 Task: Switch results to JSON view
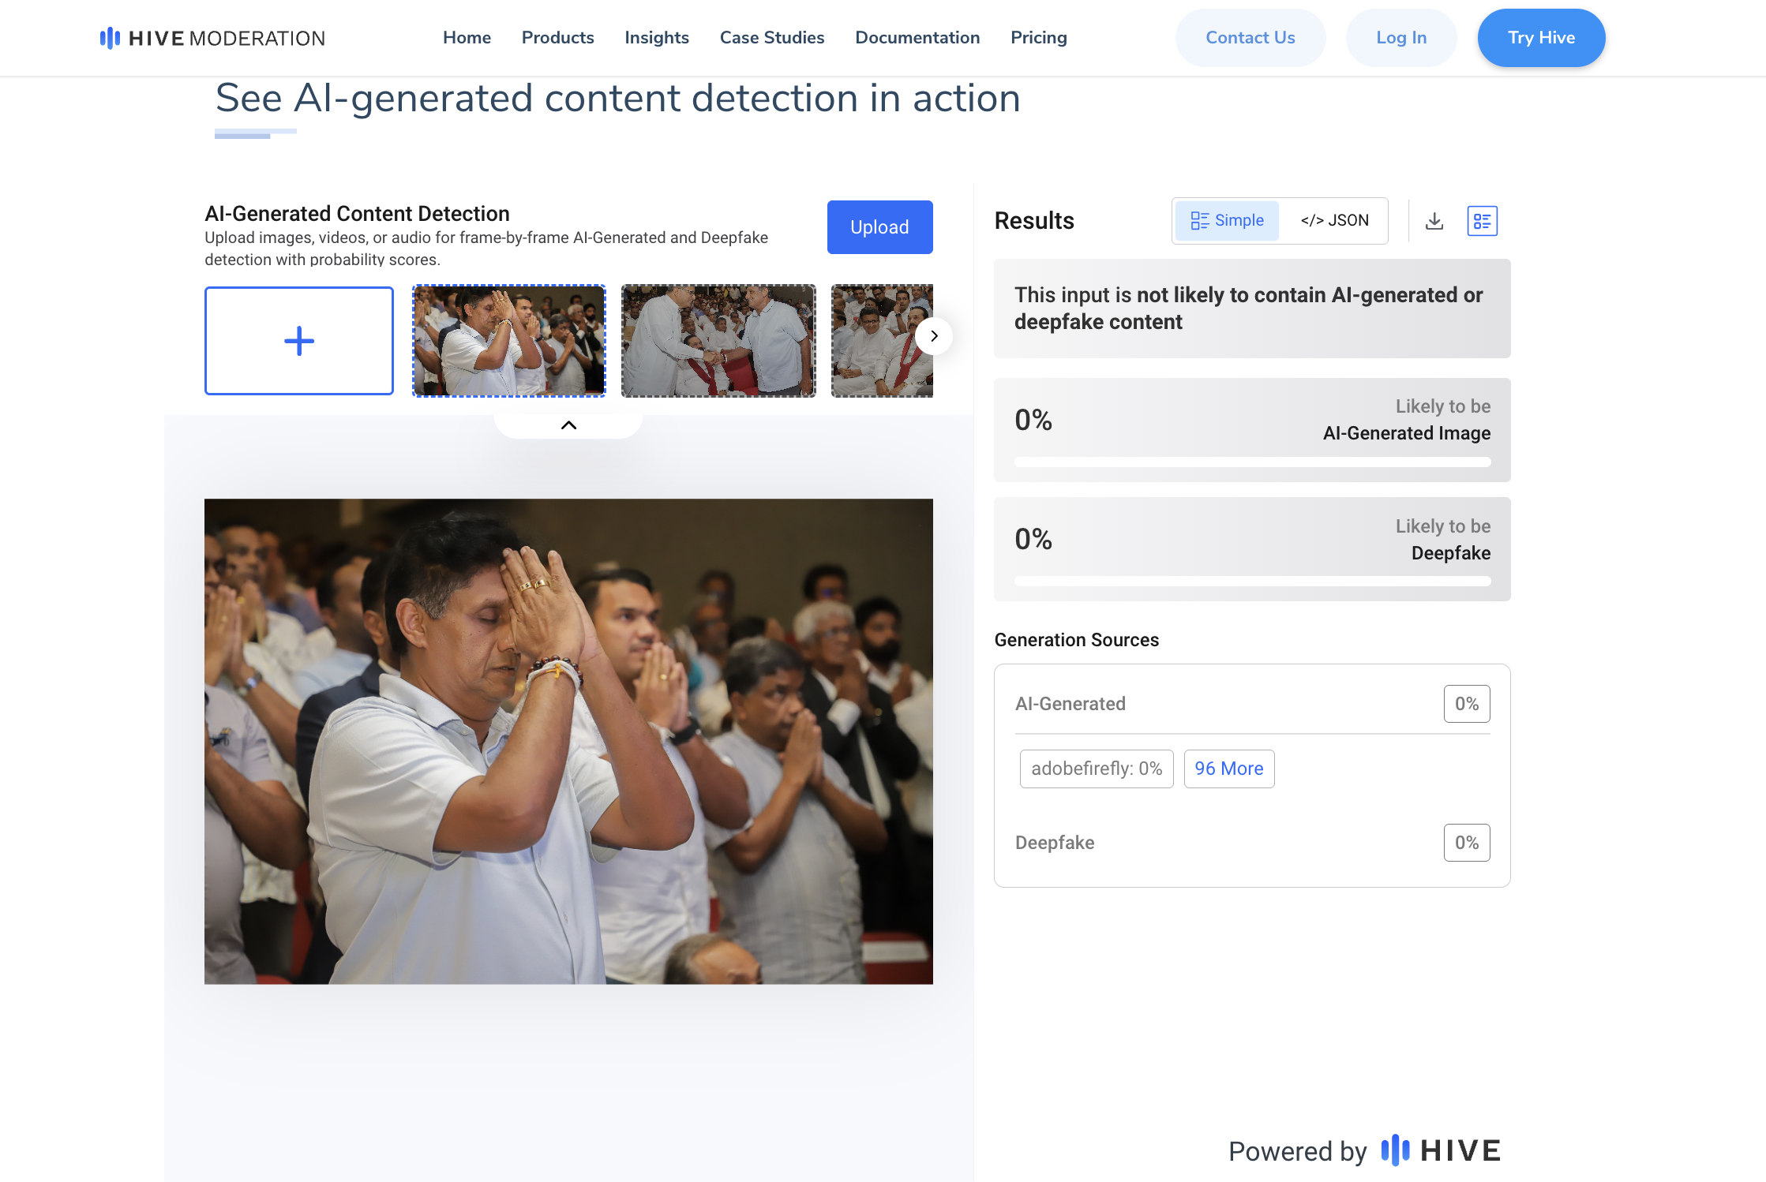point(1334,221)
